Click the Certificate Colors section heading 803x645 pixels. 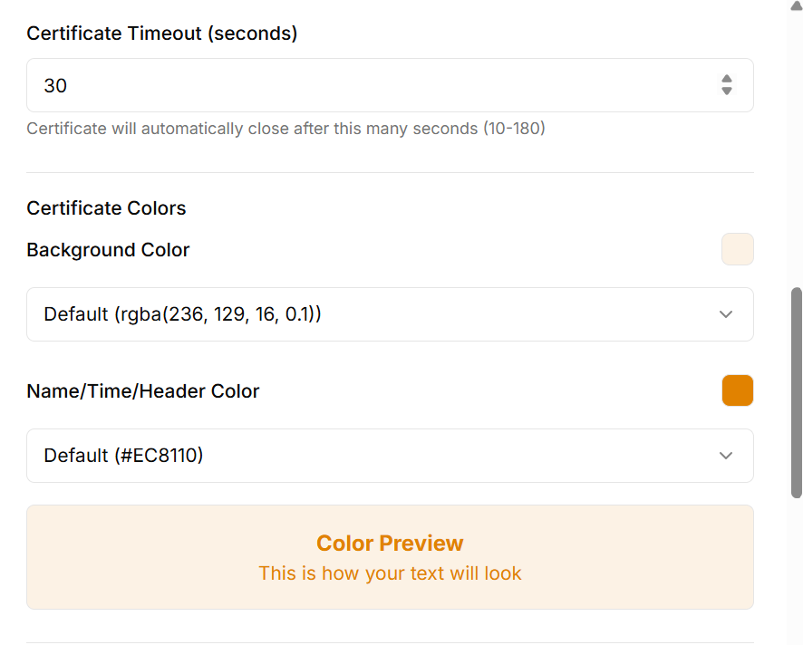[106, 208]
